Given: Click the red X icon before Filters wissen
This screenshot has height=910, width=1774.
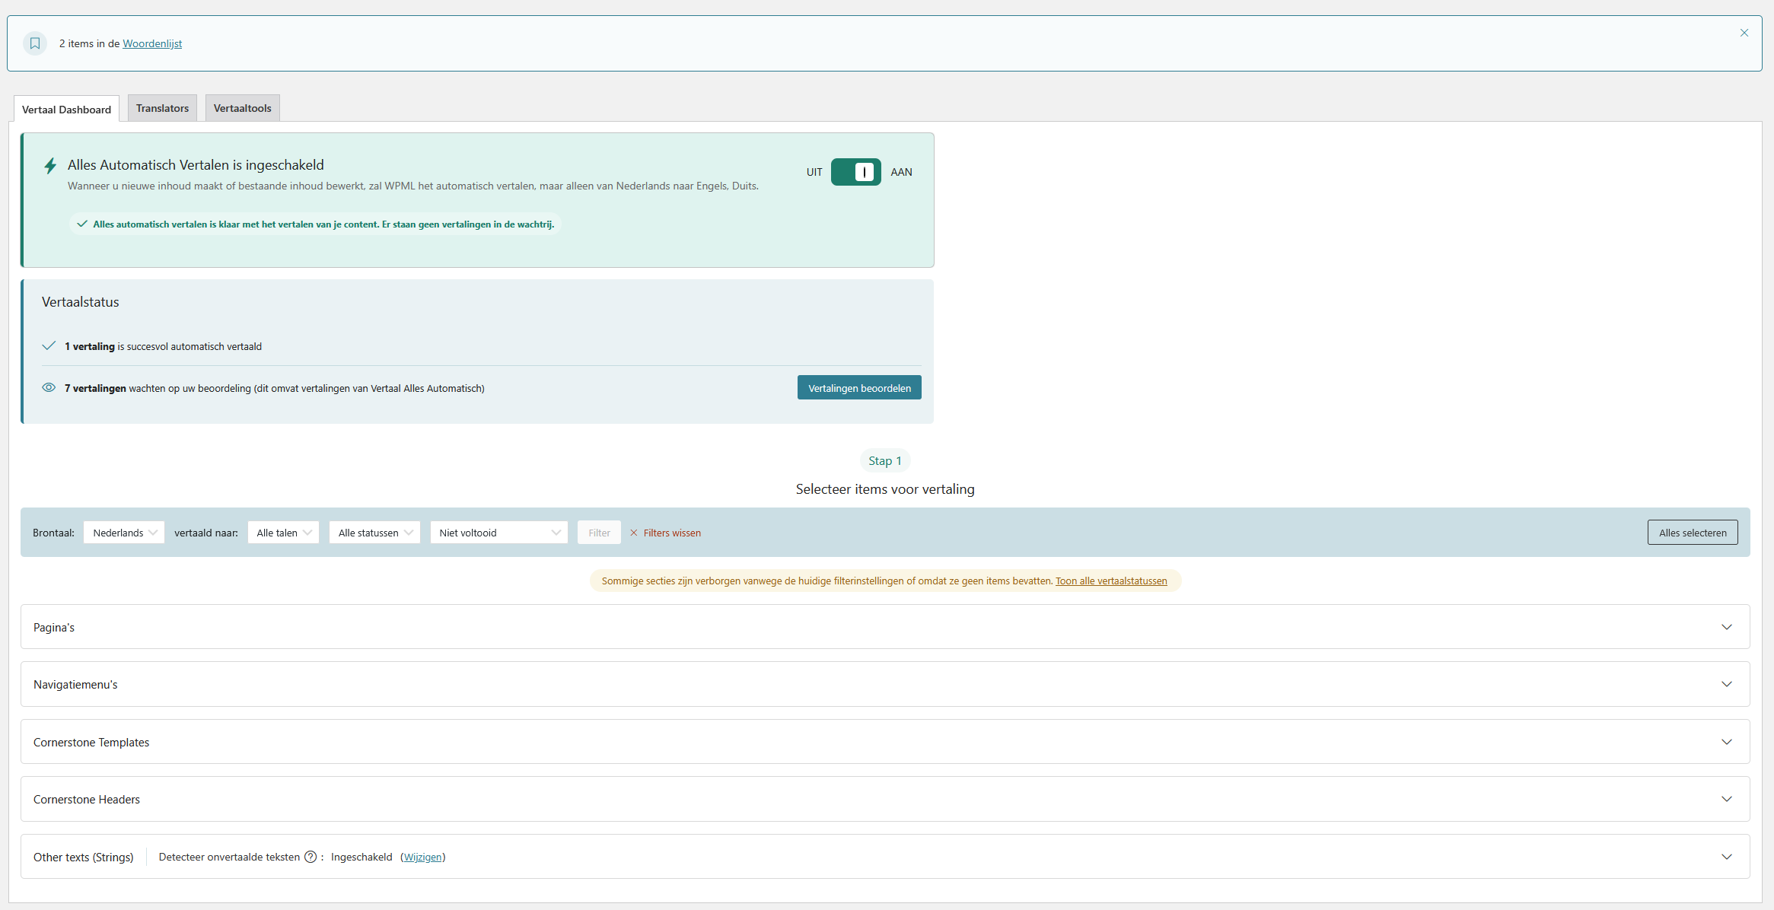Looking at the screenshot, I should pos(633,533).
